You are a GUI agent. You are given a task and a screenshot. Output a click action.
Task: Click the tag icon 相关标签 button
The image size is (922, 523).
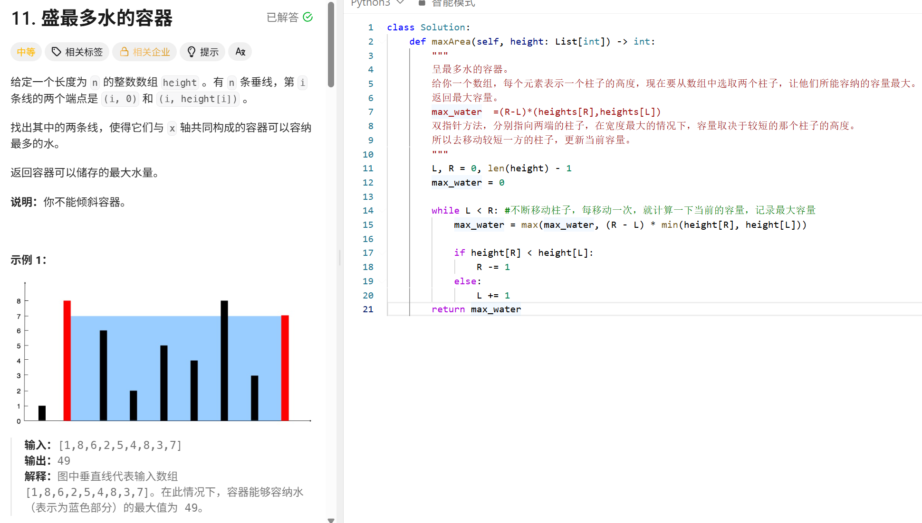coord(77,52)
